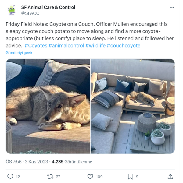
Task: Open the patio couch photo
Action: [133, 106]
